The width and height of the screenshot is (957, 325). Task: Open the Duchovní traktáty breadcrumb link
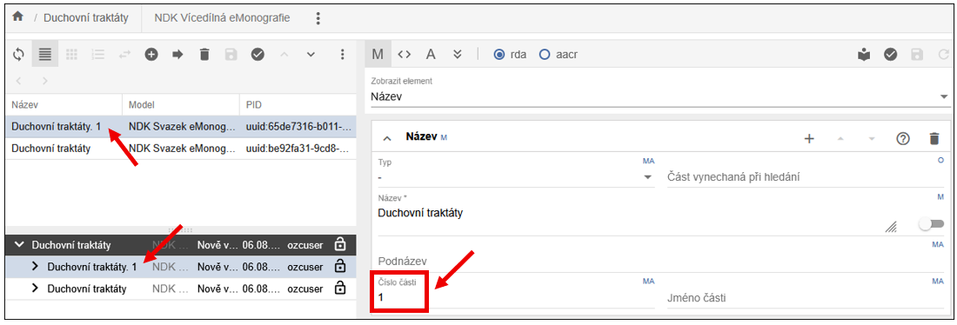tap(85, 17)
